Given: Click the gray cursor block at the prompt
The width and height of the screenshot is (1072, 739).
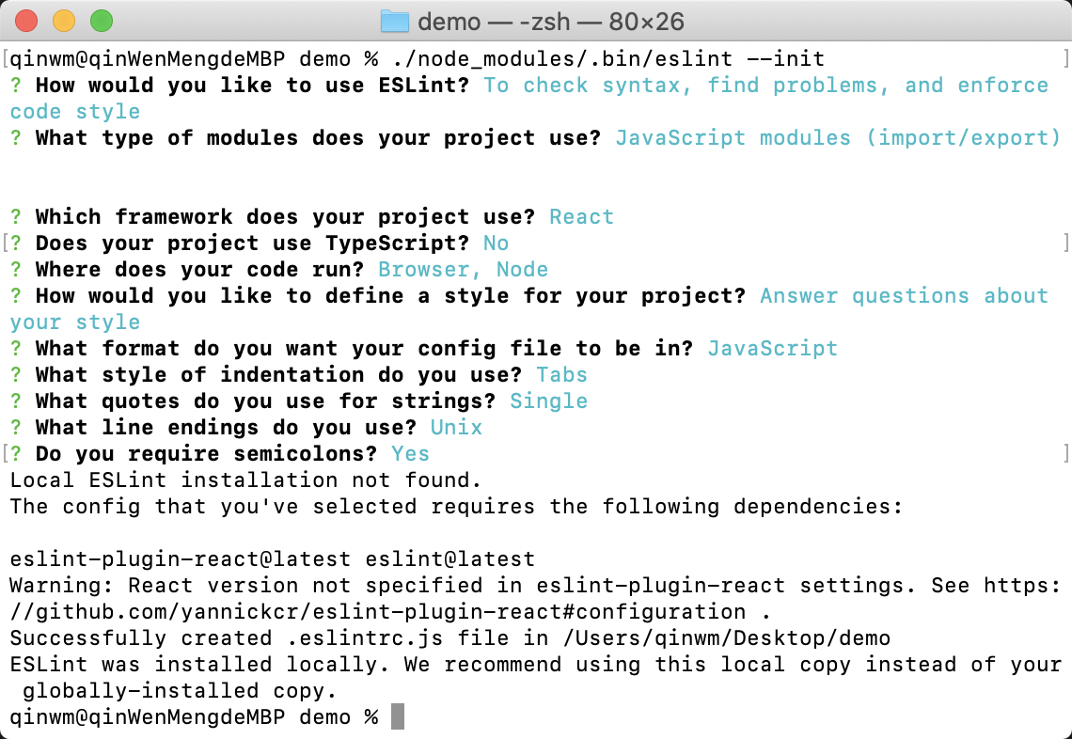Looking at the screenshot, I should tap(398, 717).
